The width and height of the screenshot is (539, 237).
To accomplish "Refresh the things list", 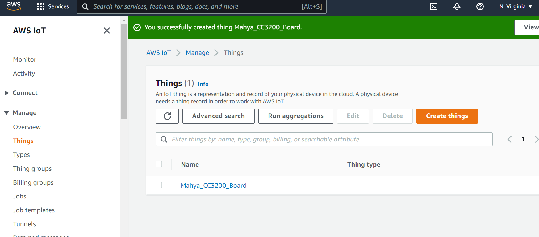I will [167, 116].
